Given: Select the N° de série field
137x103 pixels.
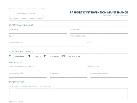Looking at the screenshot, I should point(68,76).
